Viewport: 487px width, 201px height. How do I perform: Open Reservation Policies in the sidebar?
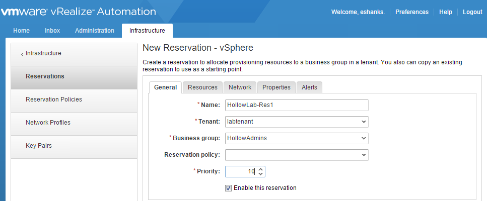tap(74, 99)
